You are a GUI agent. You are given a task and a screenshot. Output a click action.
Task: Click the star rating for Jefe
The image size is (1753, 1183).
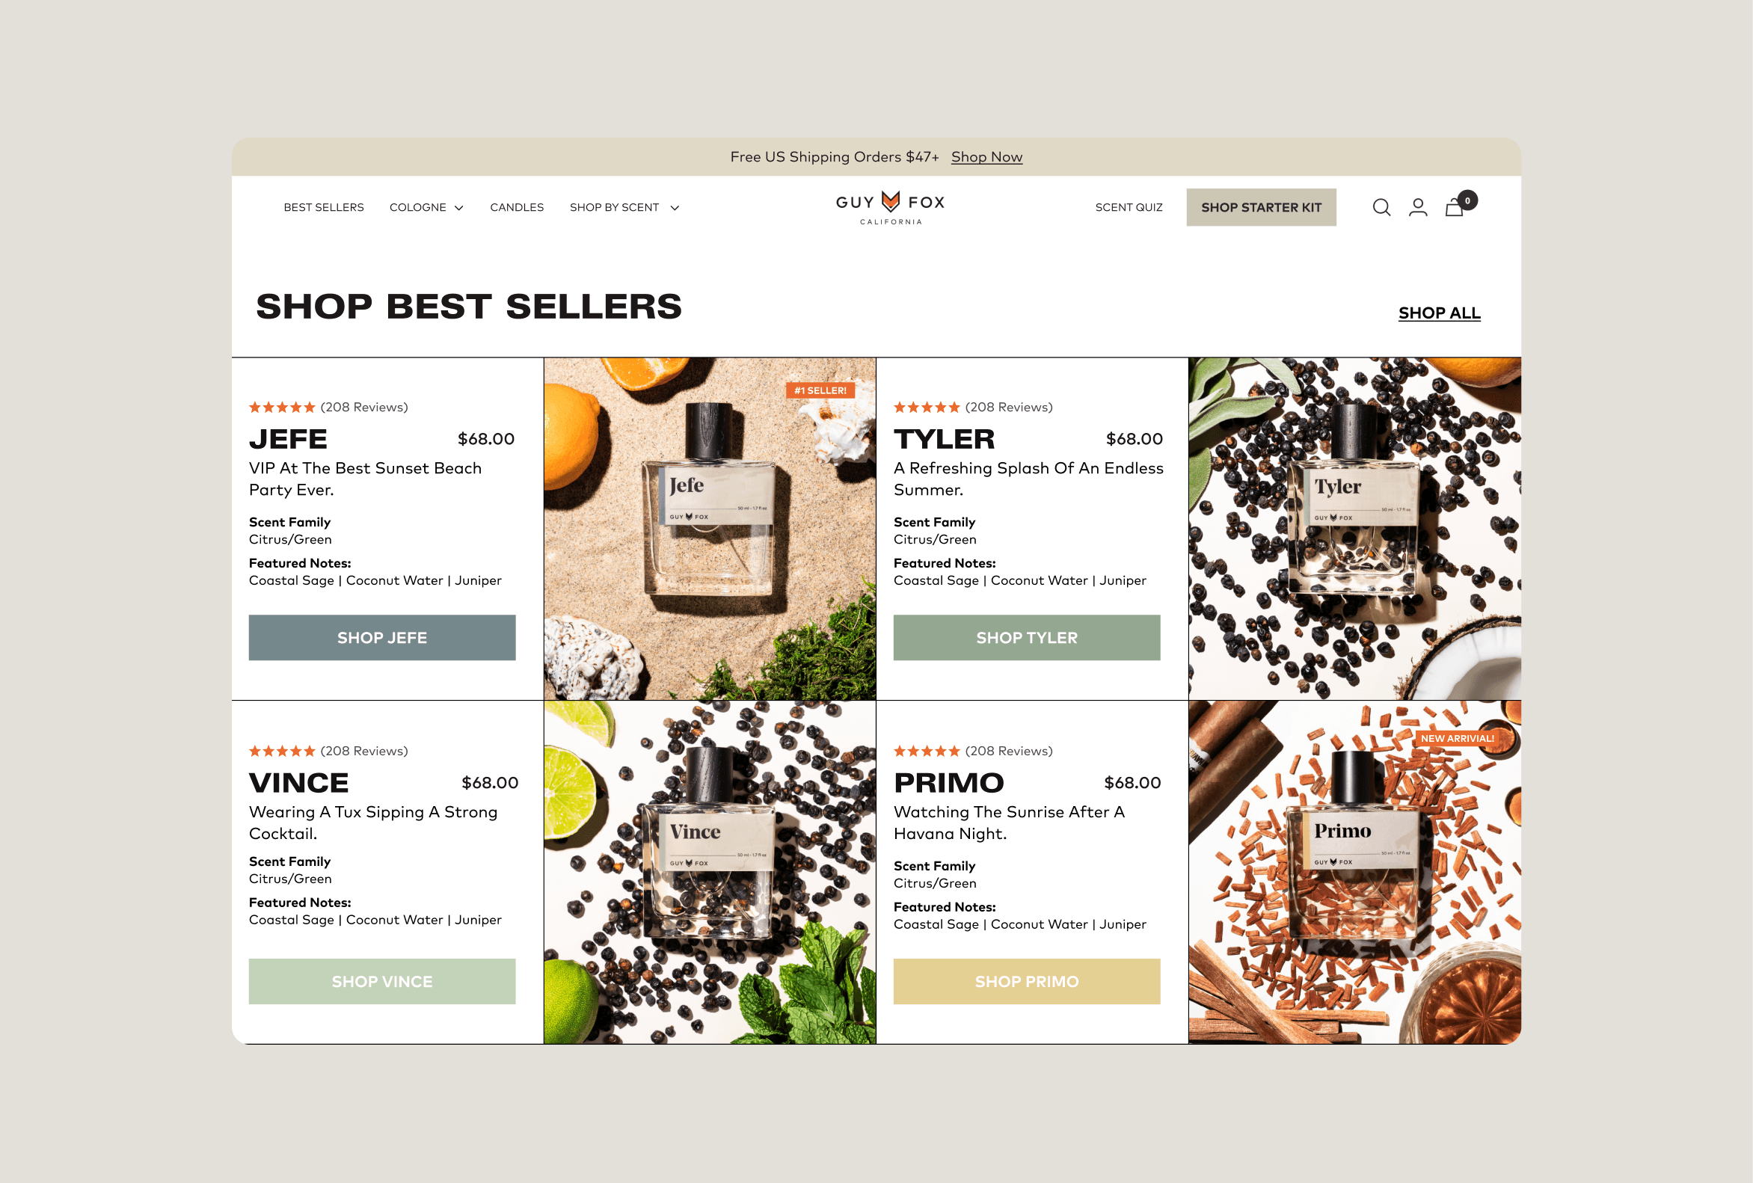click(282, 407)
